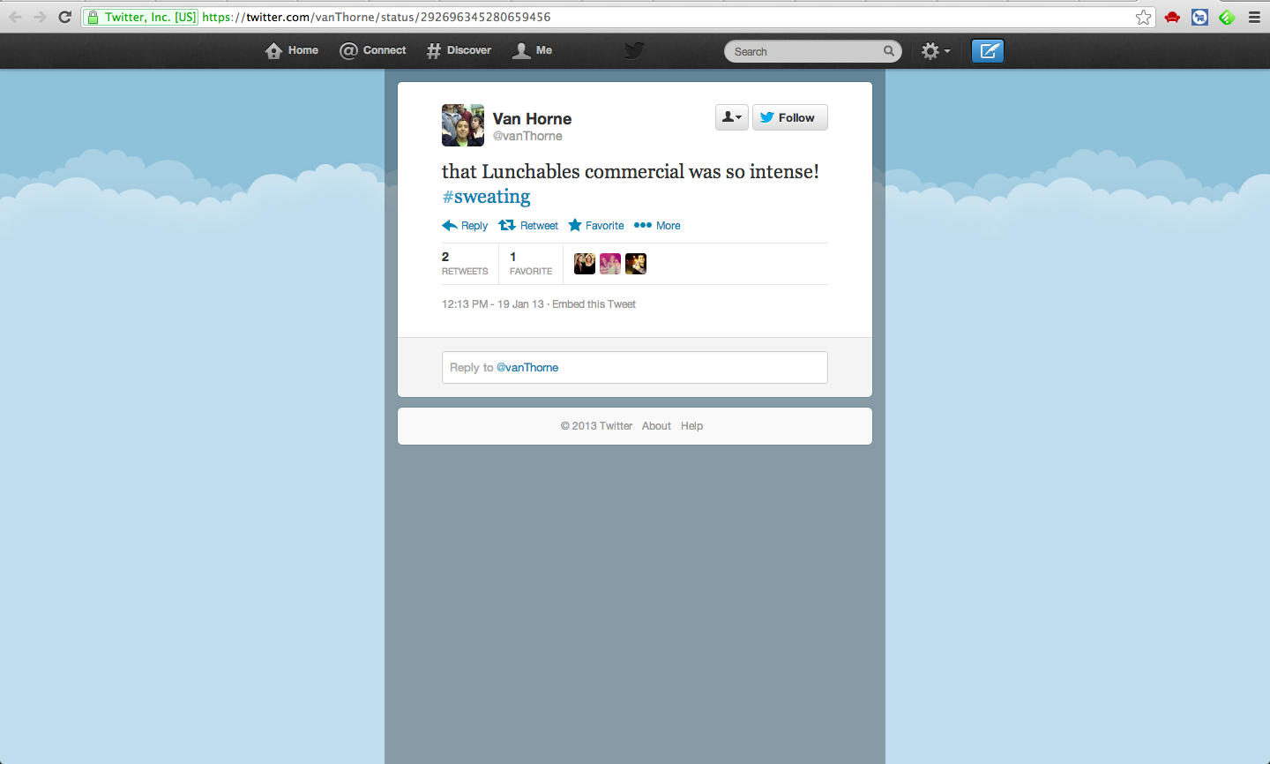This screenshot has height=764, width=1270.
Task: Open the Chrome hamburger menu
Action: pyautogui.click(x=1254, y=17)
